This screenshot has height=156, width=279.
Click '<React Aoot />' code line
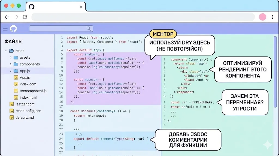click(196, 80)
